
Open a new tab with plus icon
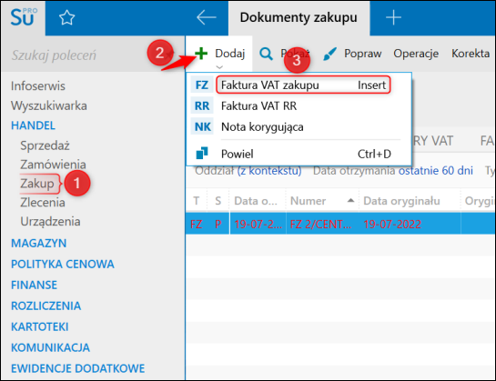pos(393,17)
